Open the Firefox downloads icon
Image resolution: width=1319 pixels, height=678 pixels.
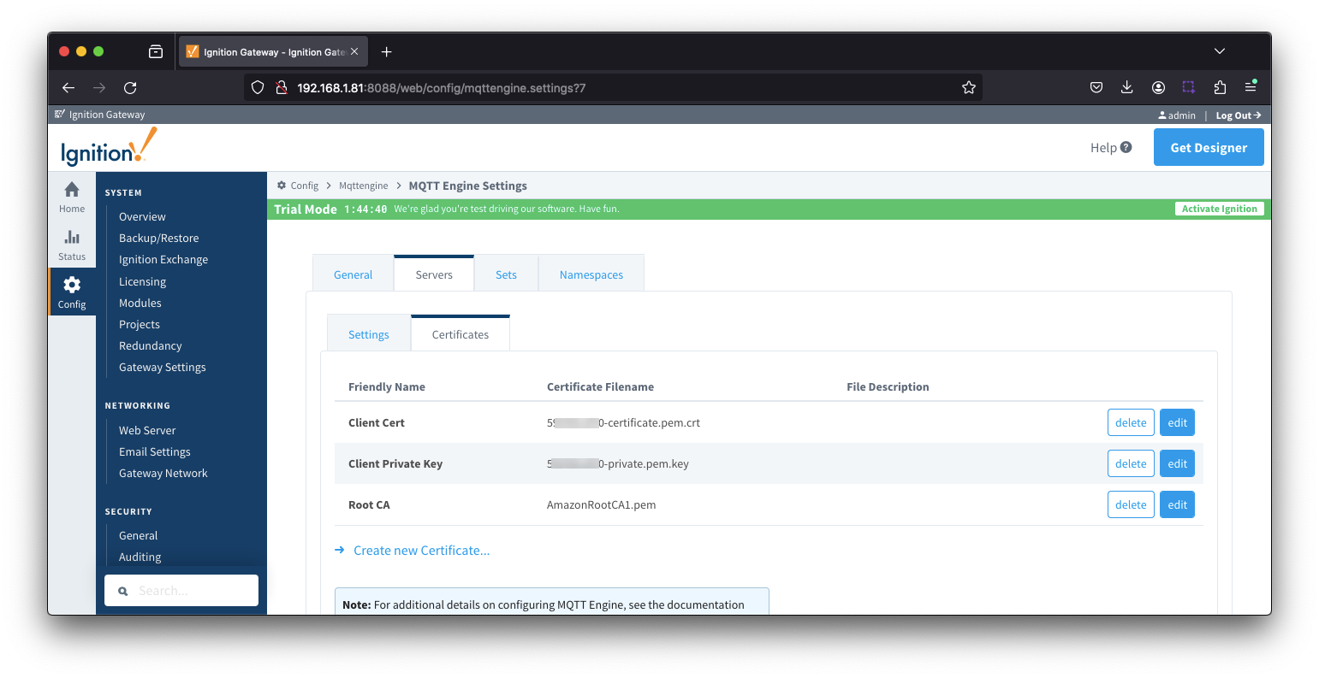coord(1126,87)
